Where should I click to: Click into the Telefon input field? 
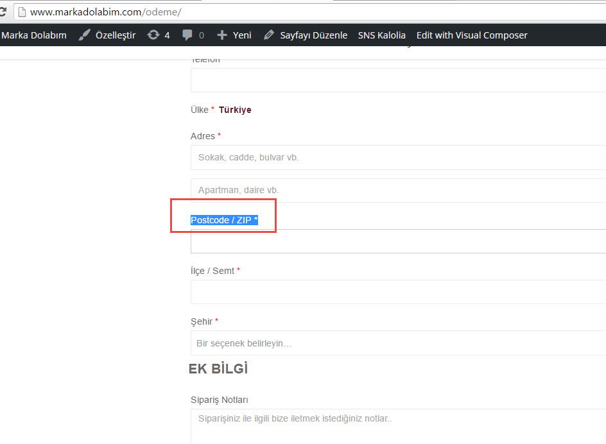point(398,80)
